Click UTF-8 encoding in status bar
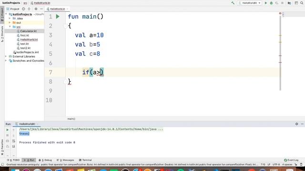This screenshot has height=171, width=305. click(x=276, y=164)
